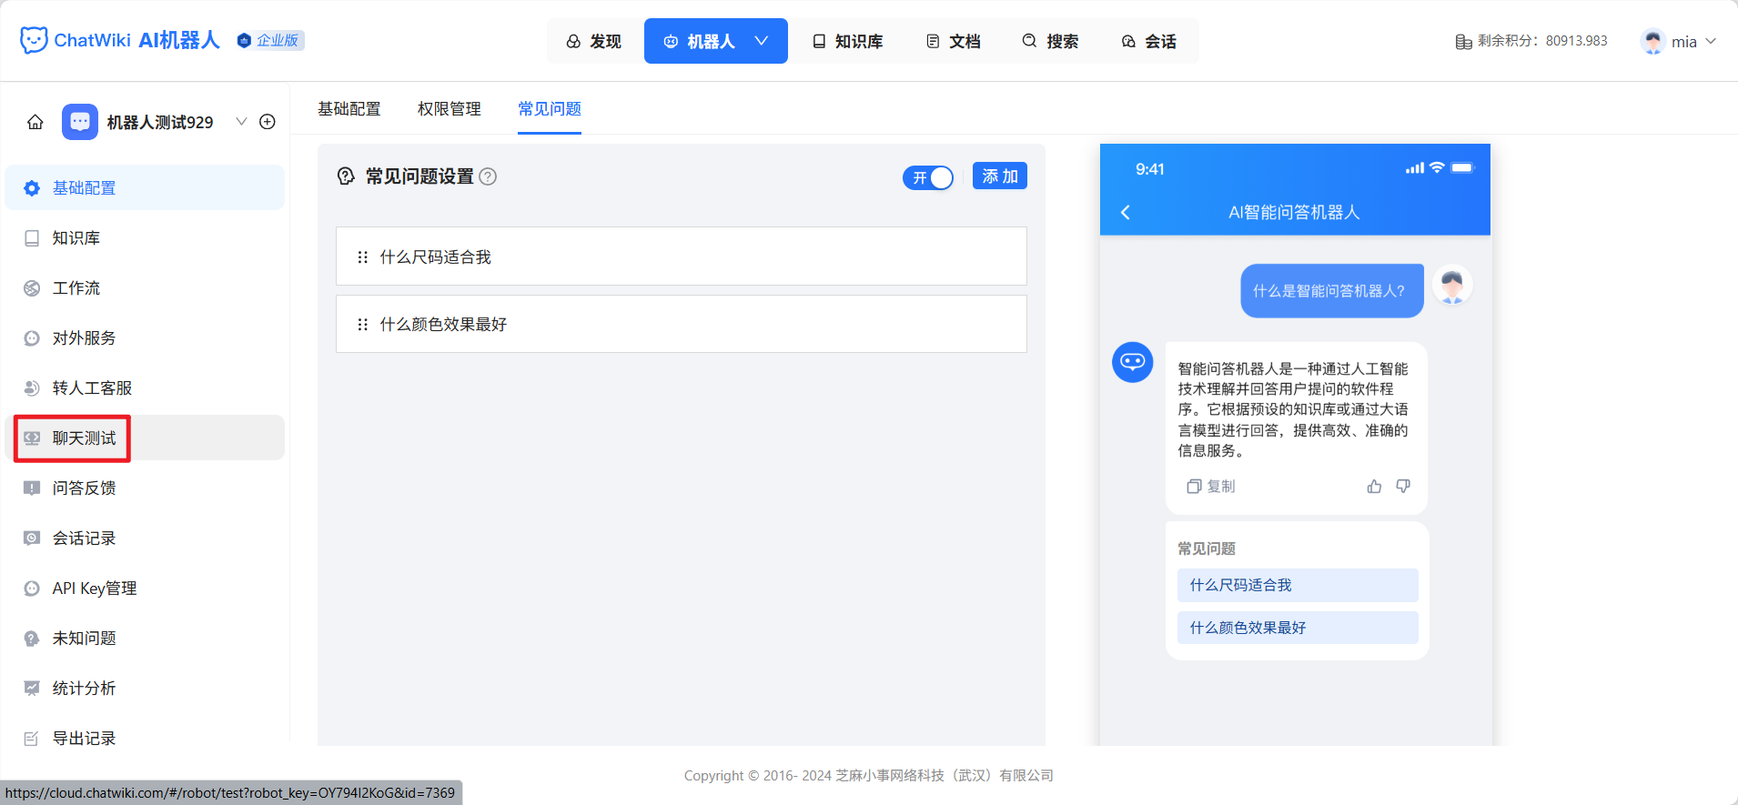Viewport: 1738px width, 805px height.
Task: Open 会话记录 in the sidebar
Action: tap(145, 538)
